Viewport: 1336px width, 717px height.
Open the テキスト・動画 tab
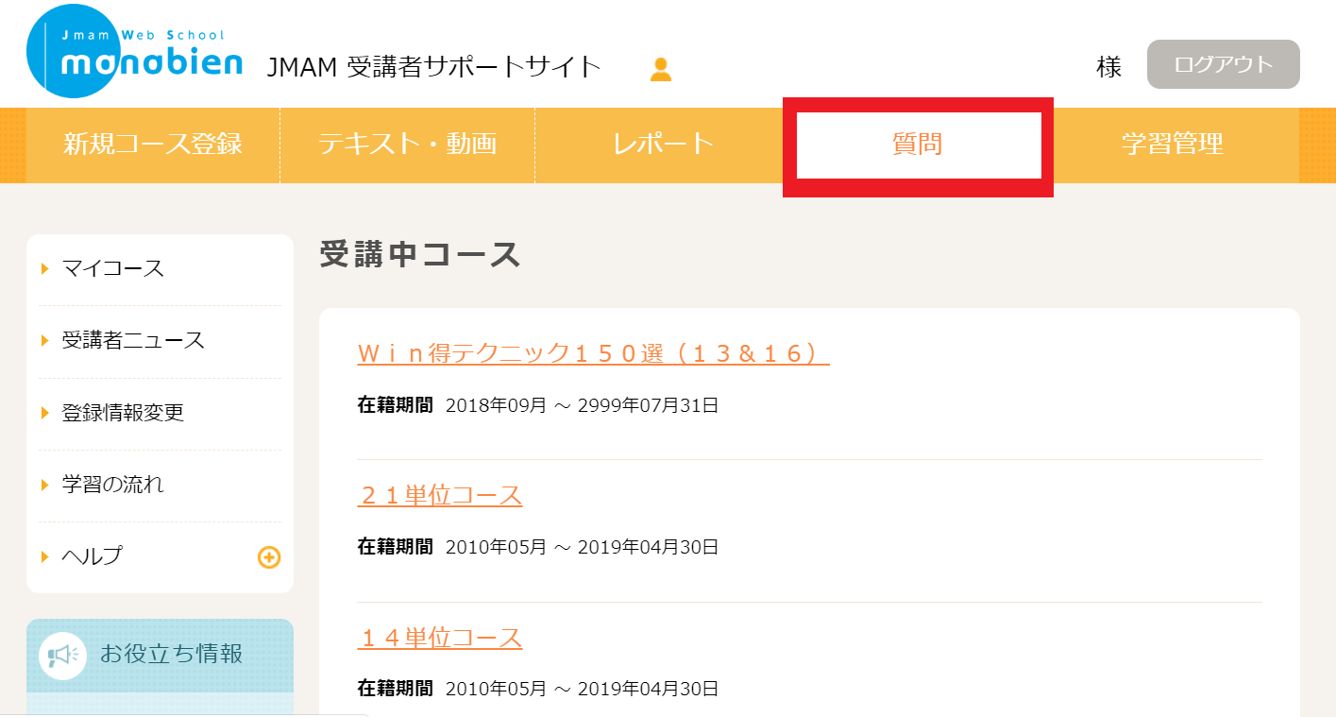pyautogui.click(x=407, y=145)
